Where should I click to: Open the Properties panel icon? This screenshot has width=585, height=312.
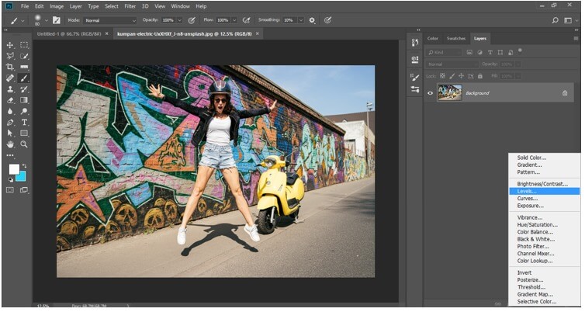(x=415, y=60)
